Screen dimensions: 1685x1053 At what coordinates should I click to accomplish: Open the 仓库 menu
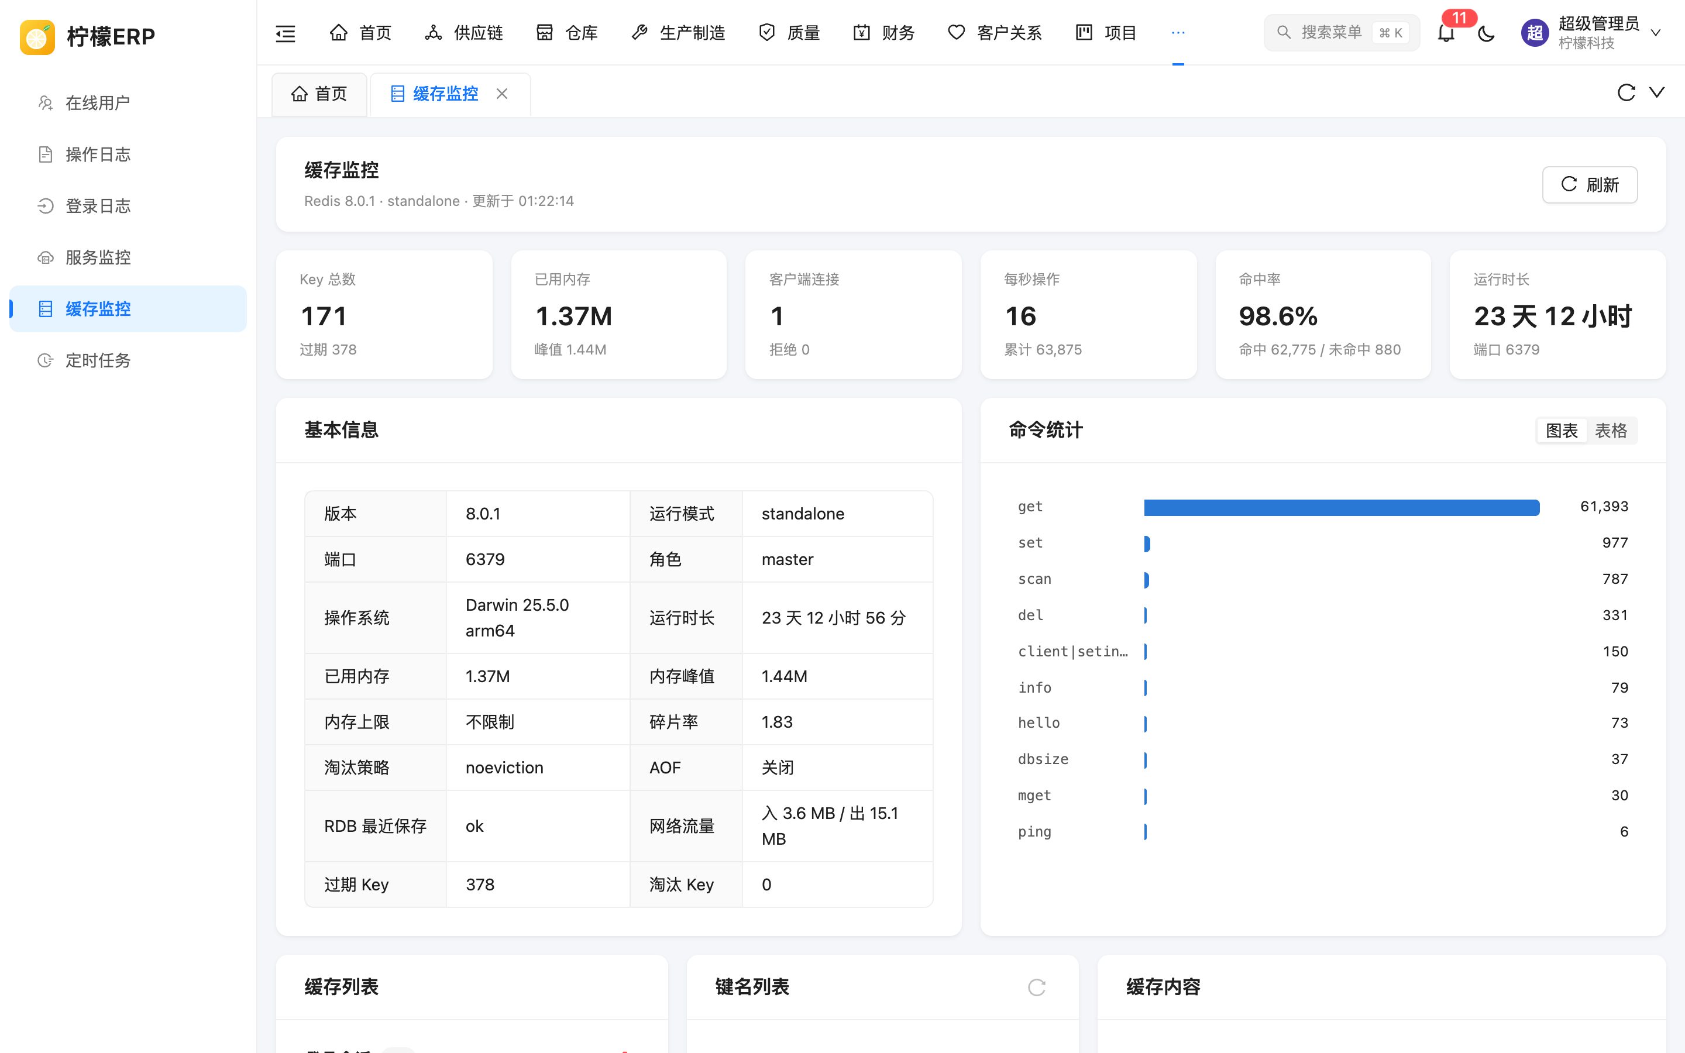[567, 33]
